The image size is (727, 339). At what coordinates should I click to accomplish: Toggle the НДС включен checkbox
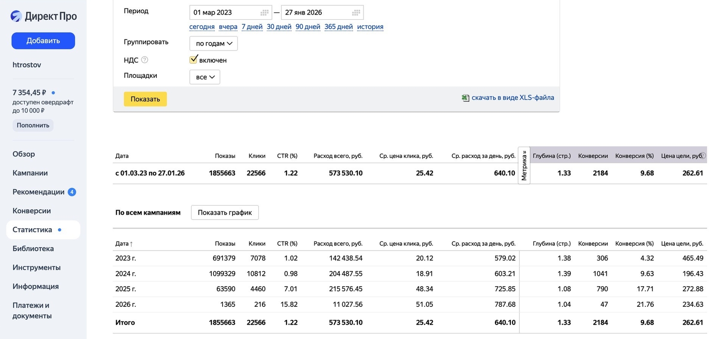coord(194,60)
